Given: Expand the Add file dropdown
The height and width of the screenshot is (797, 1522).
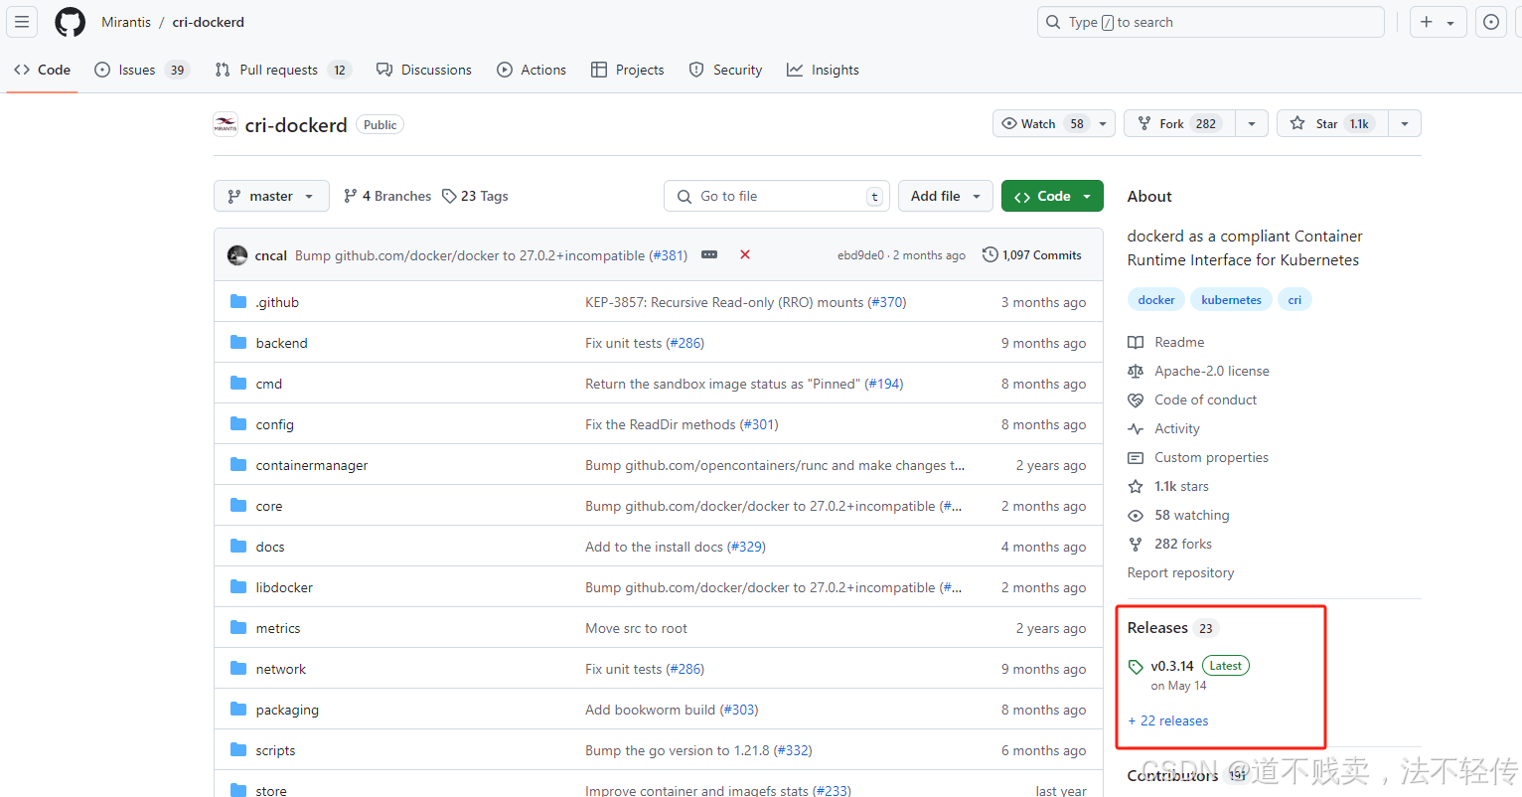Looking at the screenshot, I should [x=946, y=196].
